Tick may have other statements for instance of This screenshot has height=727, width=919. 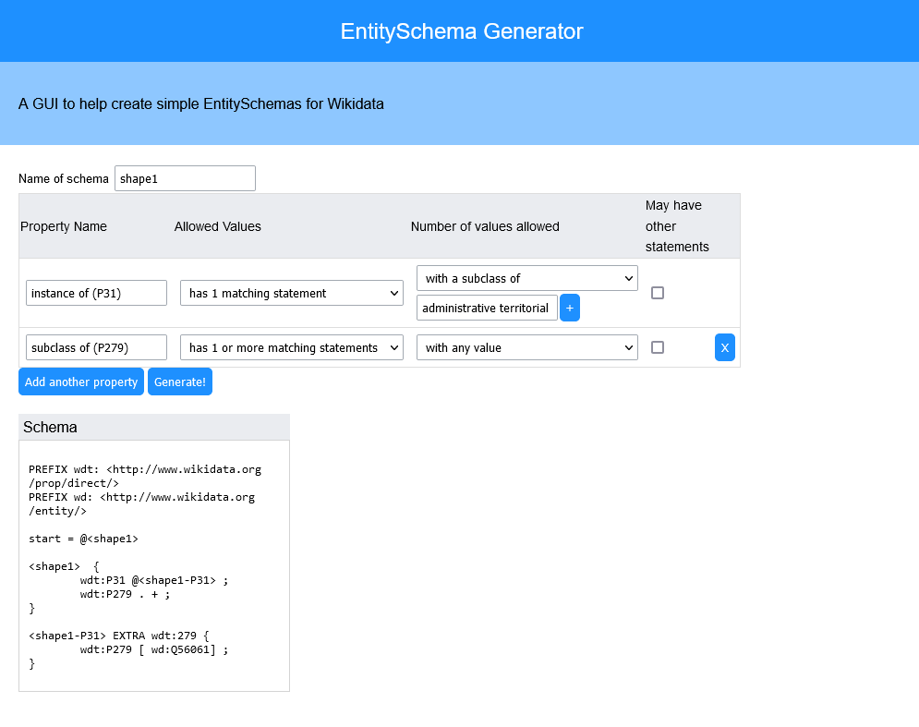(658, 293)
